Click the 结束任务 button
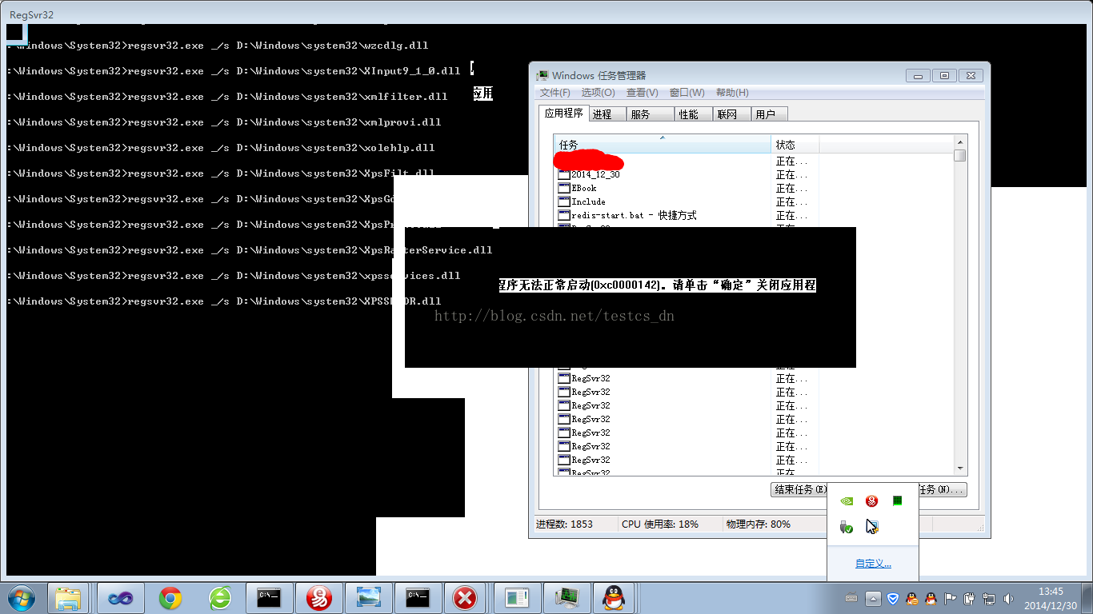Image resolution: width=1093 pixels, height=614 pixels. [x=799, y=489]
